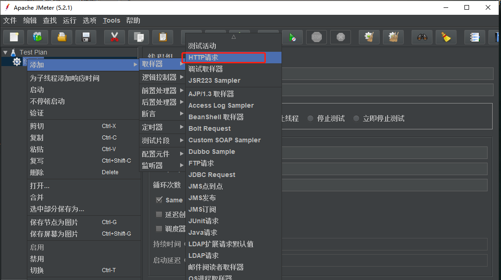
Task: Choose BeanShell 取样器 entry
Action: 233,117
